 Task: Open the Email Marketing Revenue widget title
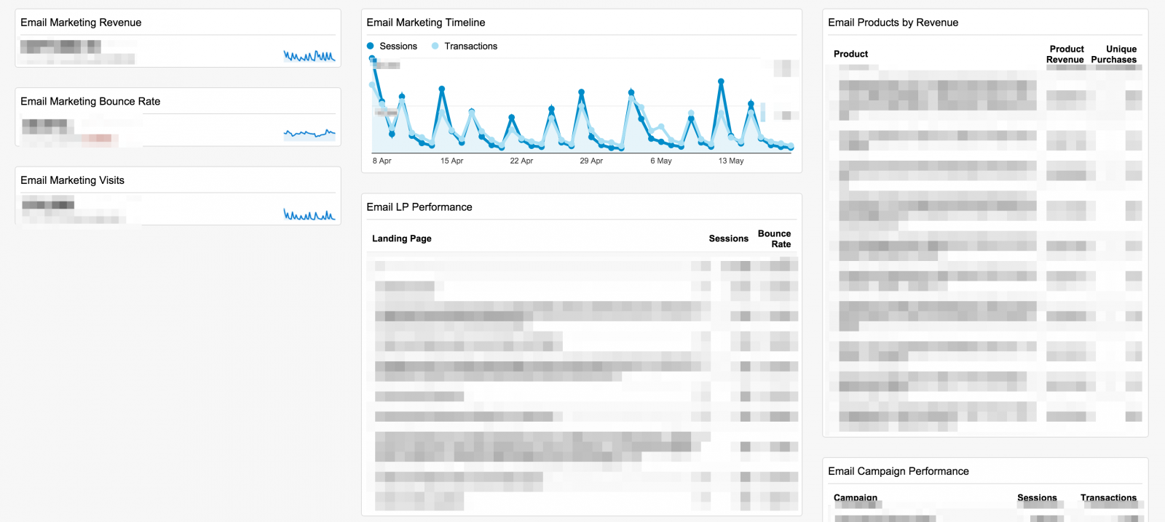click(x=81, y=23)
